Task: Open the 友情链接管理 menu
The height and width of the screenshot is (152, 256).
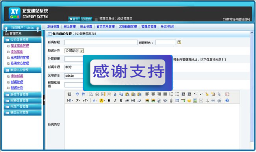Action: (x=128, y=27)
